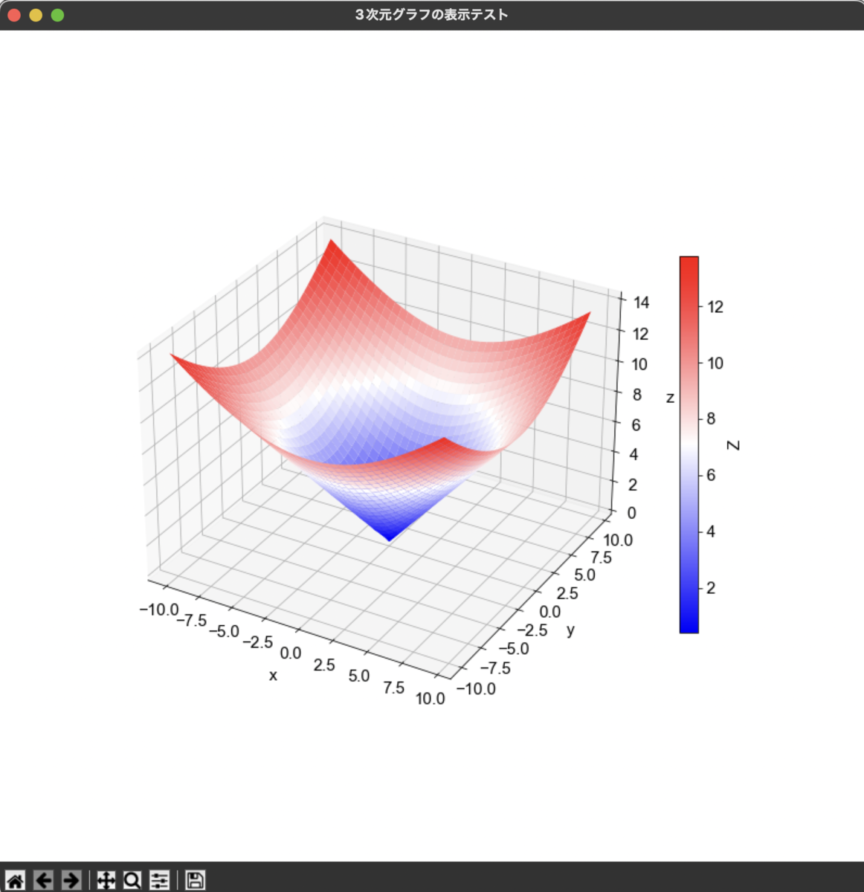
Task: Click the z-axis tick label 0
Action: 632,512
